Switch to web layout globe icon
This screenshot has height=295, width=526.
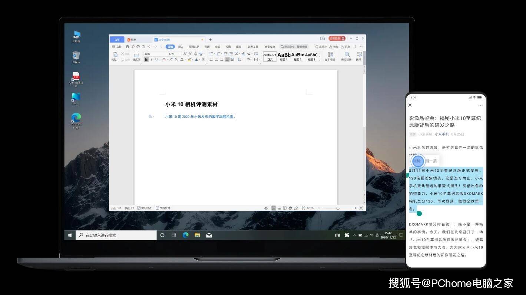[x=290, y=208]
